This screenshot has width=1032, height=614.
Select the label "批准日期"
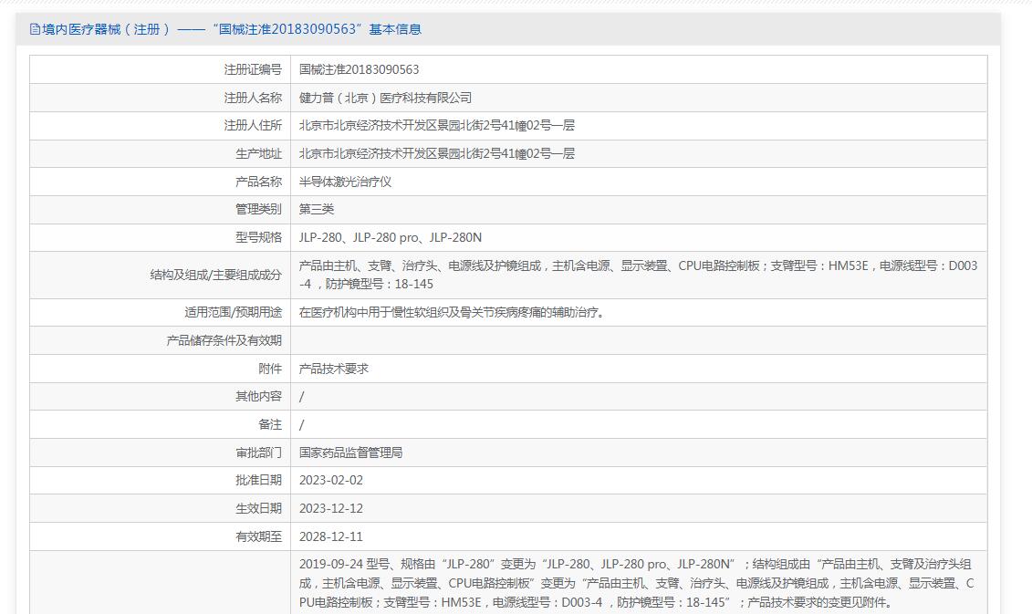tap(258, 481)
